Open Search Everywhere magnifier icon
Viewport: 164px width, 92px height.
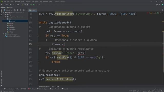coord(157,5)
